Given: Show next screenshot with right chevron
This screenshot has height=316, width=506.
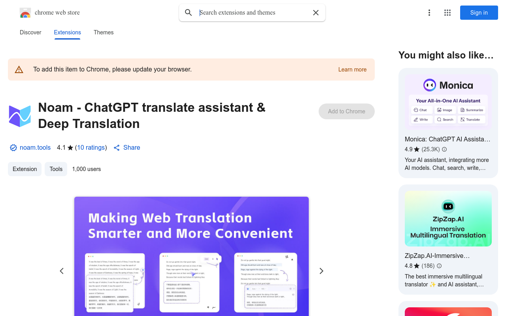Looking at the screenshot, I should [321, 271].
